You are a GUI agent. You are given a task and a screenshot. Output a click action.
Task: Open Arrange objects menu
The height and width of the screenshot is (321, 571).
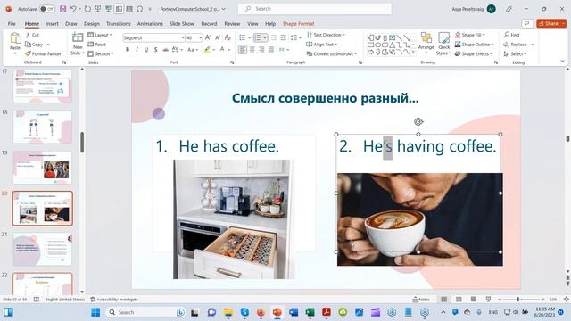point(426,43)
